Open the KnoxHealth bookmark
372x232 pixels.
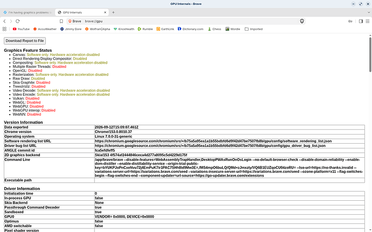point(124,29)
